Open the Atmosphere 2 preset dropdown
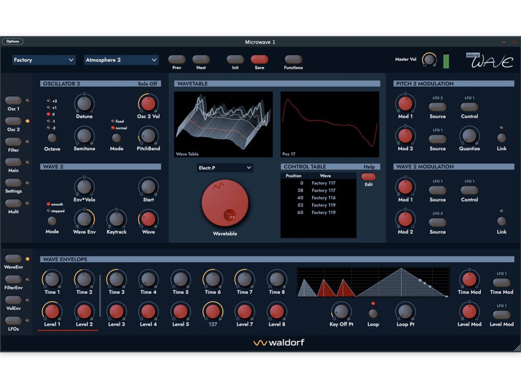The height and width of the screenshot is (391, 521). (121, 60)
